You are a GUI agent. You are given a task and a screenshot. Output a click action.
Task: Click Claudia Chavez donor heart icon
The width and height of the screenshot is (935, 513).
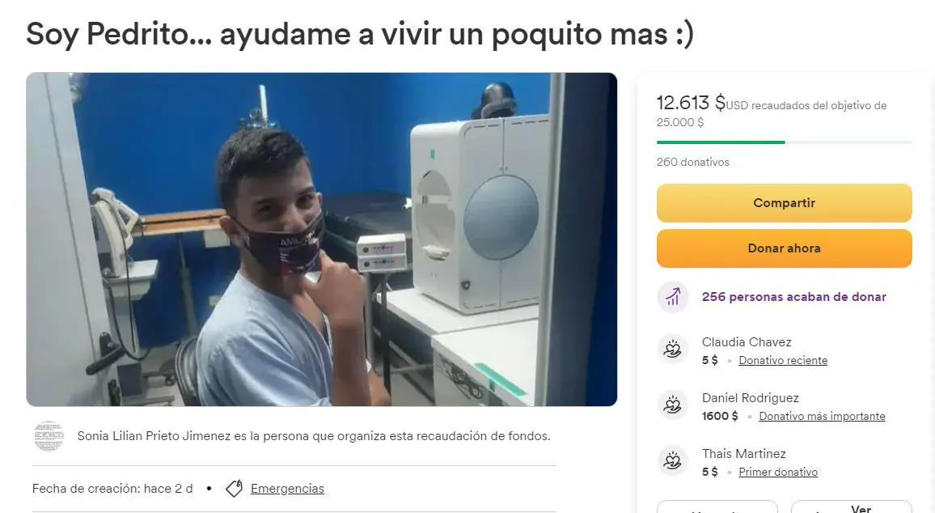[673, 349]
